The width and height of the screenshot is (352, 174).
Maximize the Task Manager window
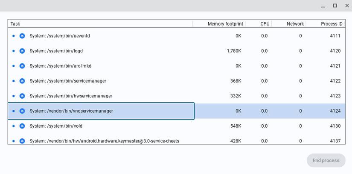tap(335, 6)
